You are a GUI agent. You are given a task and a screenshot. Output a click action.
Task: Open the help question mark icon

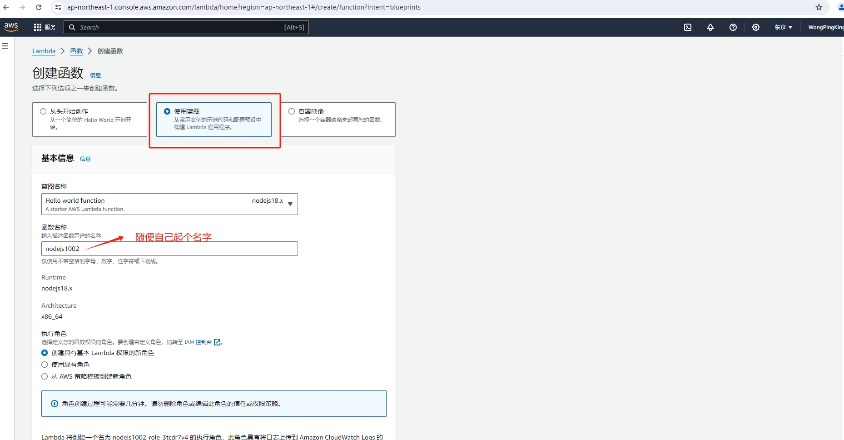click(733, 27)
